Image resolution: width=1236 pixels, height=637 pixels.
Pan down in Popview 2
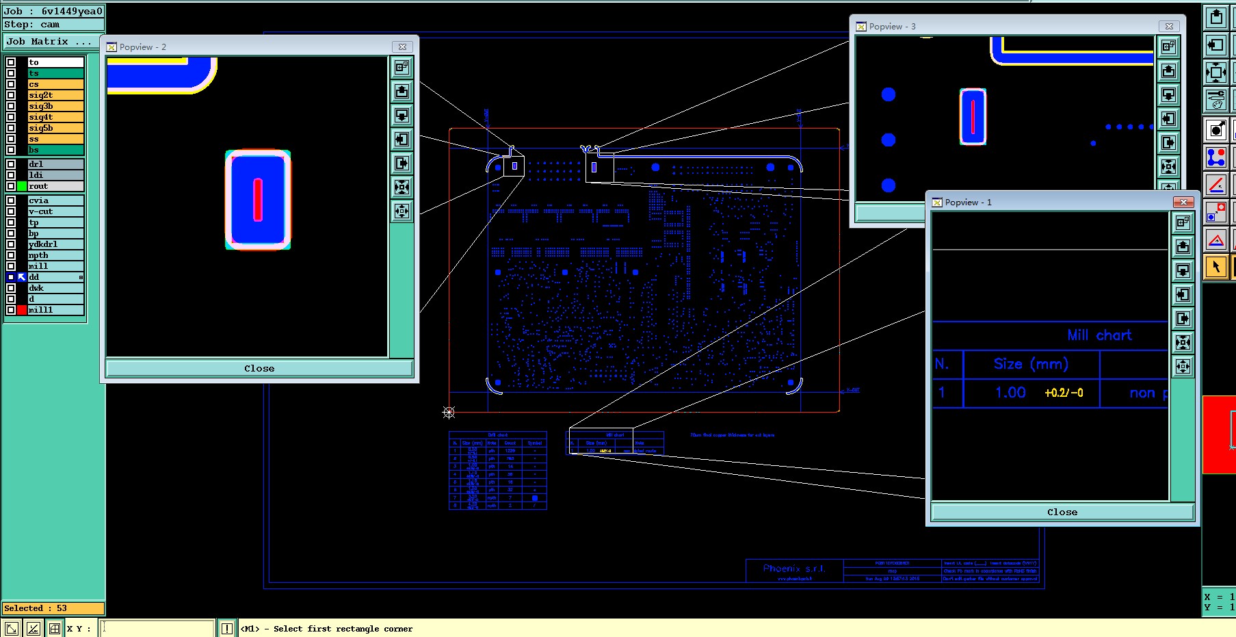pos(402,115)
